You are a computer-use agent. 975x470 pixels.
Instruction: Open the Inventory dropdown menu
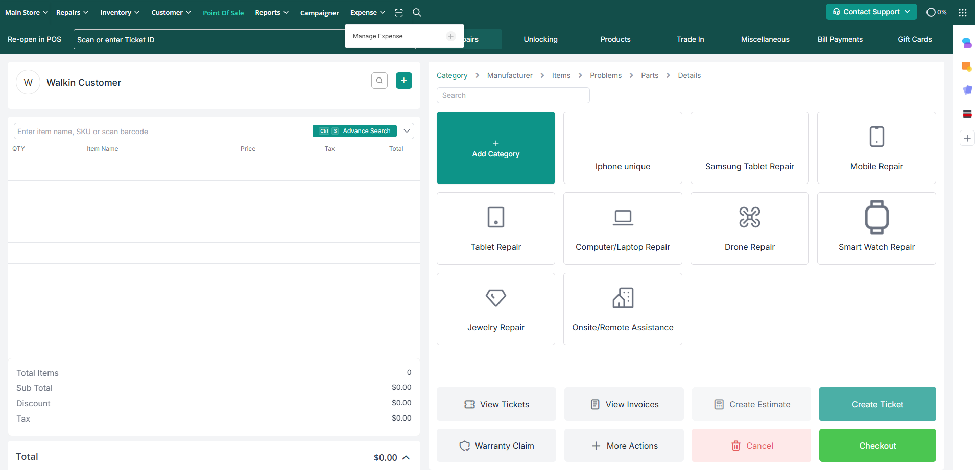[120, 13]
